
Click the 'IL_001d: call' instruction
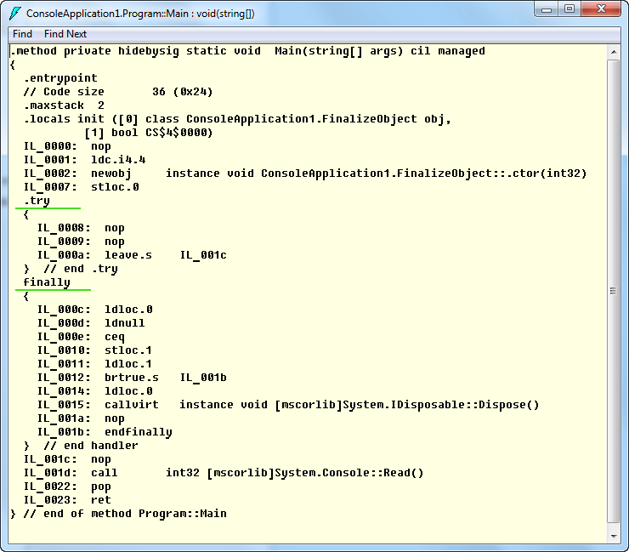coord(71,473)
